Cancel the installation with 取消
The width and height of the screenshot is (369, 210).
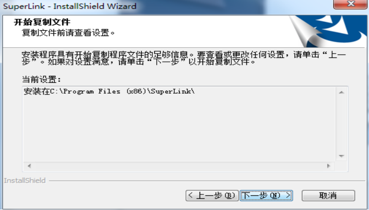point(328,195)
